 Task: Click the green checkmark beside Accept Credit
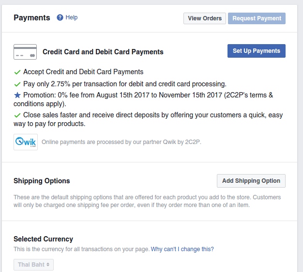17,72
